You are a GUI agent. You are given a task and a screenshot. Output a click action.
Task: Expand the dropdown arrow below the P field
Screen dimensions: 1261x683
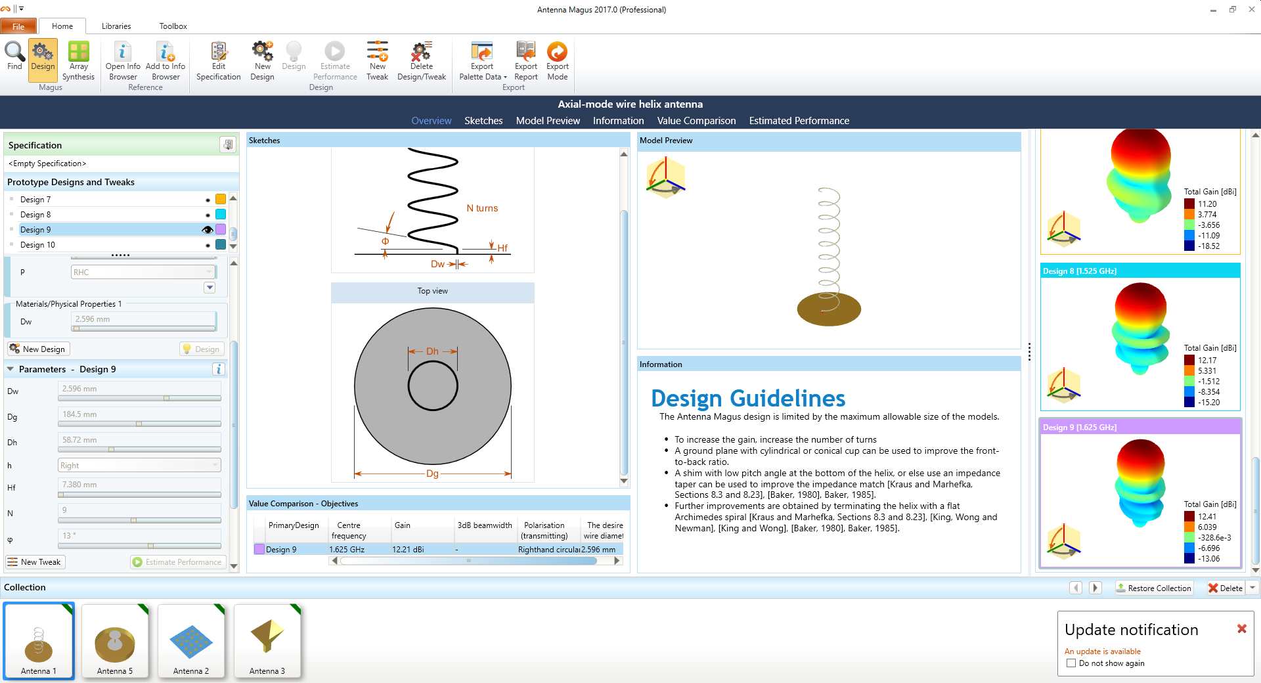click(x=210, y=288)
